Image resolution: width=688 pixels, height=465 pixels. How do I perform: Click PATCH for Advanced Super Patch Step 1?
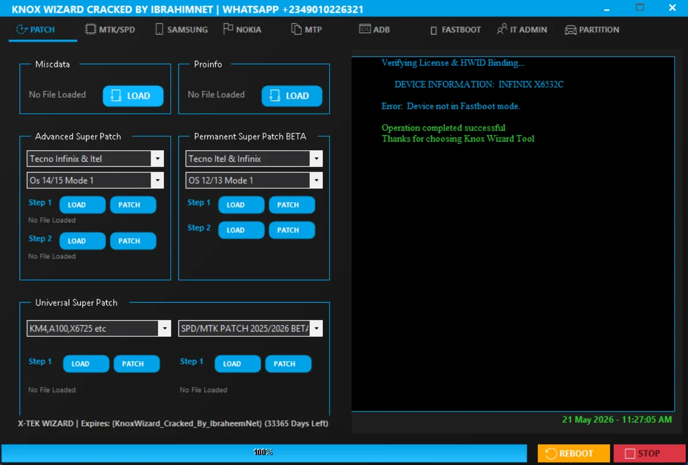click(133, 204)
